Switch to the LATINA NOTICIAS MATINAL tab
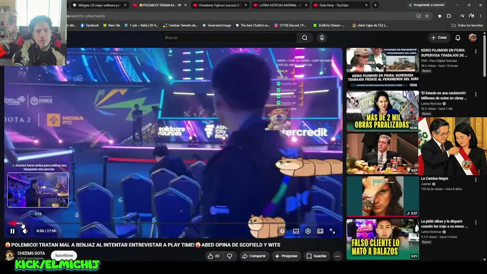 point(280,5)
